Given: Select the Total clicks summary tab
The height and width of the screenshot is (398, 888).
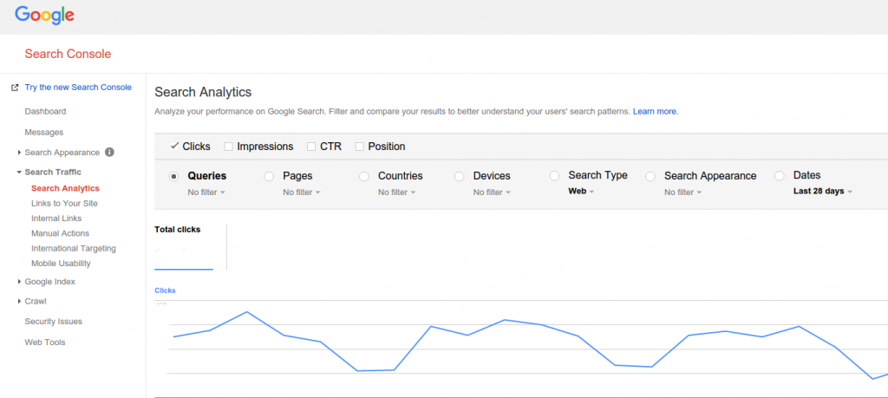Looking at the screenshot, I should click(184, 247).
